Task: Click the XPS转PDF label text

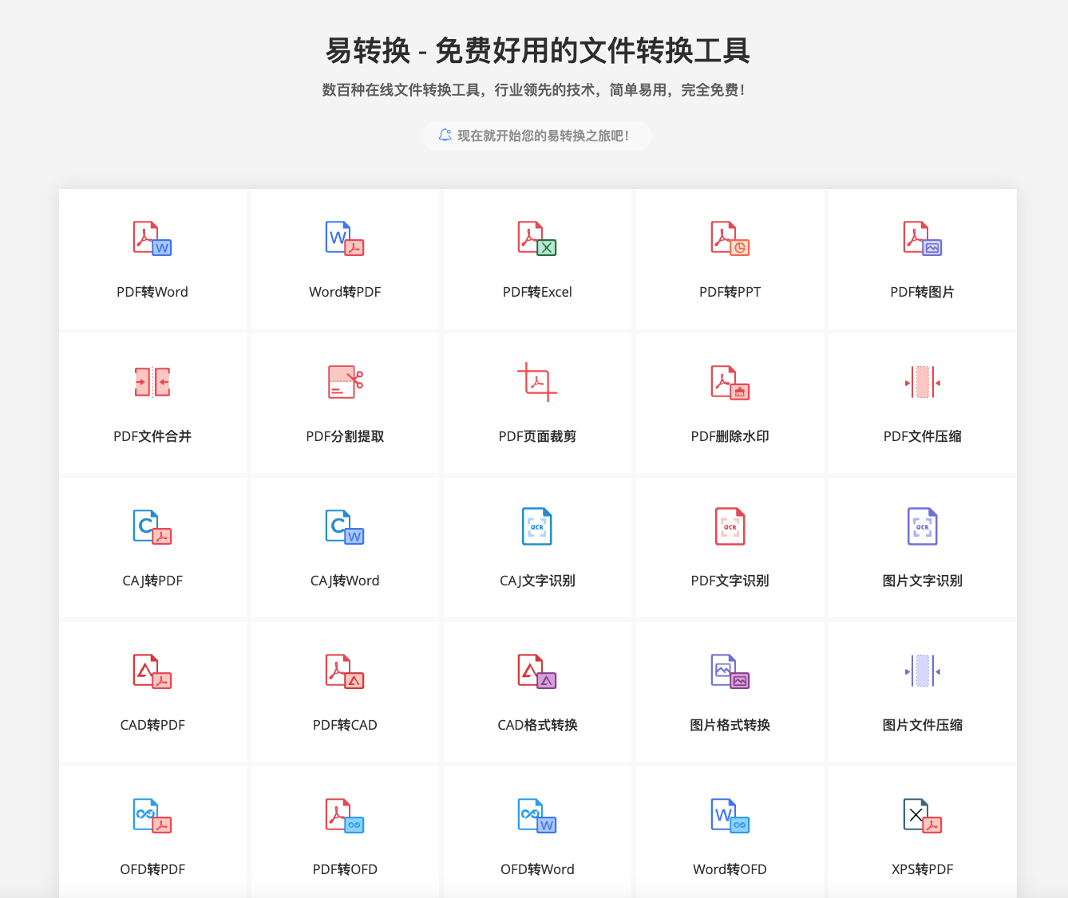Action: point(923,869)
